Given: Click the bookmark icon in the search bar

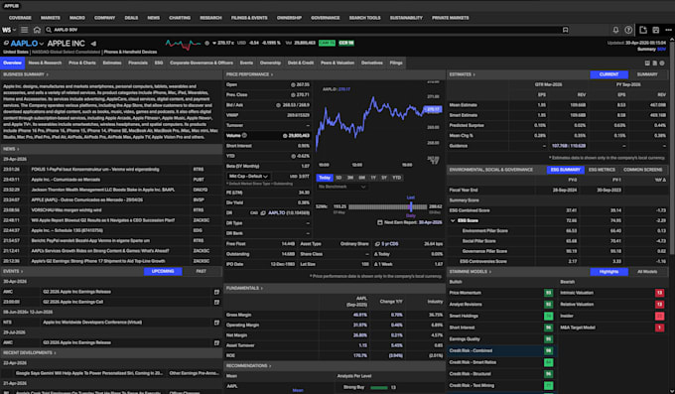Looking at the screenshot, I should pyautogui.click(x=565, y=30).
